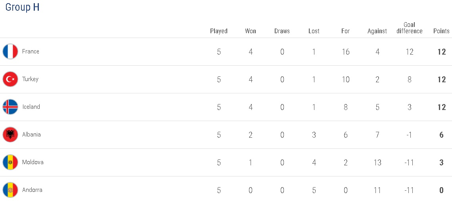Click the Played column header
The height and width of the screenshot is (201, 452).
tap(219, 31)
